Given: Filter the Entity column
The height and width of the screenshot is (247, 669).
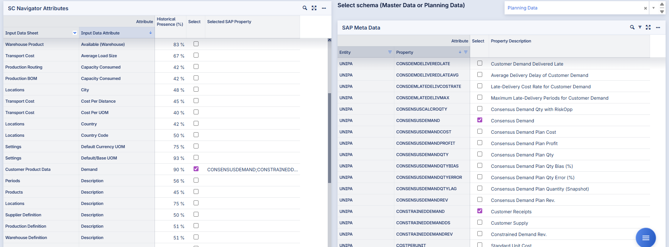Looking at the screenshot, I should [x=390, y=52].
